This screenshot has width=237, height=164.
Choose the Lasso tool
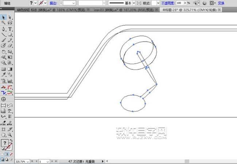click(10, 22)
